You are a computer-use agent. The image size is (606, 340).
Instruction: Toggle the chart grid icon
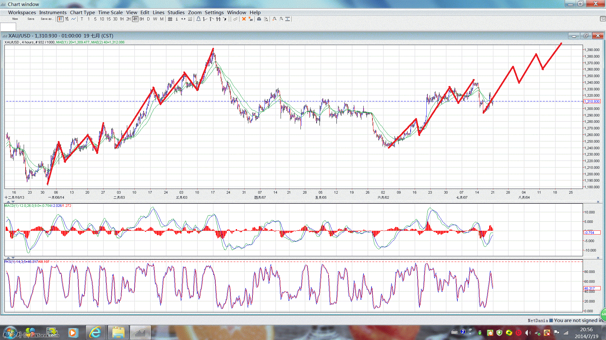[170, 19]
